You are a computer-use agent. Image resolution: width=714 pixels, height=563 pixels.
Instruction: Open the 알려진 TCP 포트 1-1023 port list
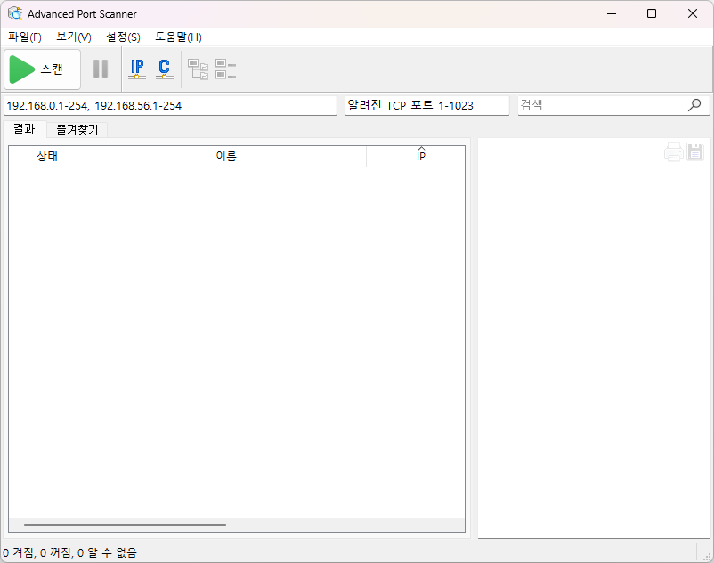[426, 105]
